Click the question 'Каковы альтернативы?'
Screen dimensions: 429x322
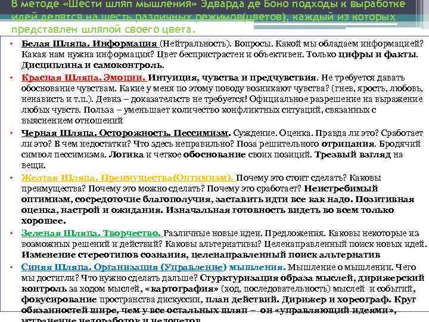pos(213,244)
